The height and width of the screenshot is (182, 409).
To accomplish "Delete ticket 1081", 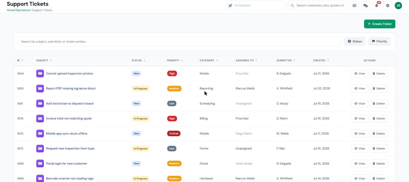I will [x=379, y=103].
